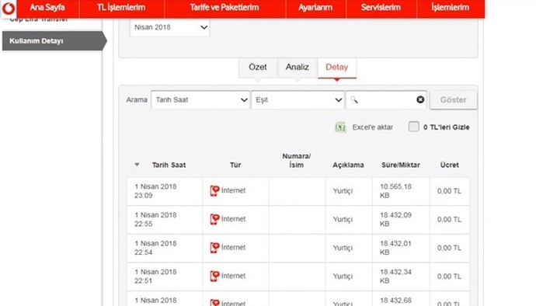Select the 1 Nisan 2018 22:51 date cell
The height and width of the screenshot is (306, 536).
coord(165,276)
